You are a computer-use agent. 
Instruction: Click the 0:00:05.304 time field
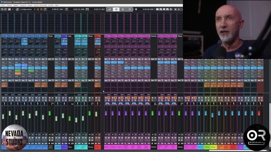point(58,9)
